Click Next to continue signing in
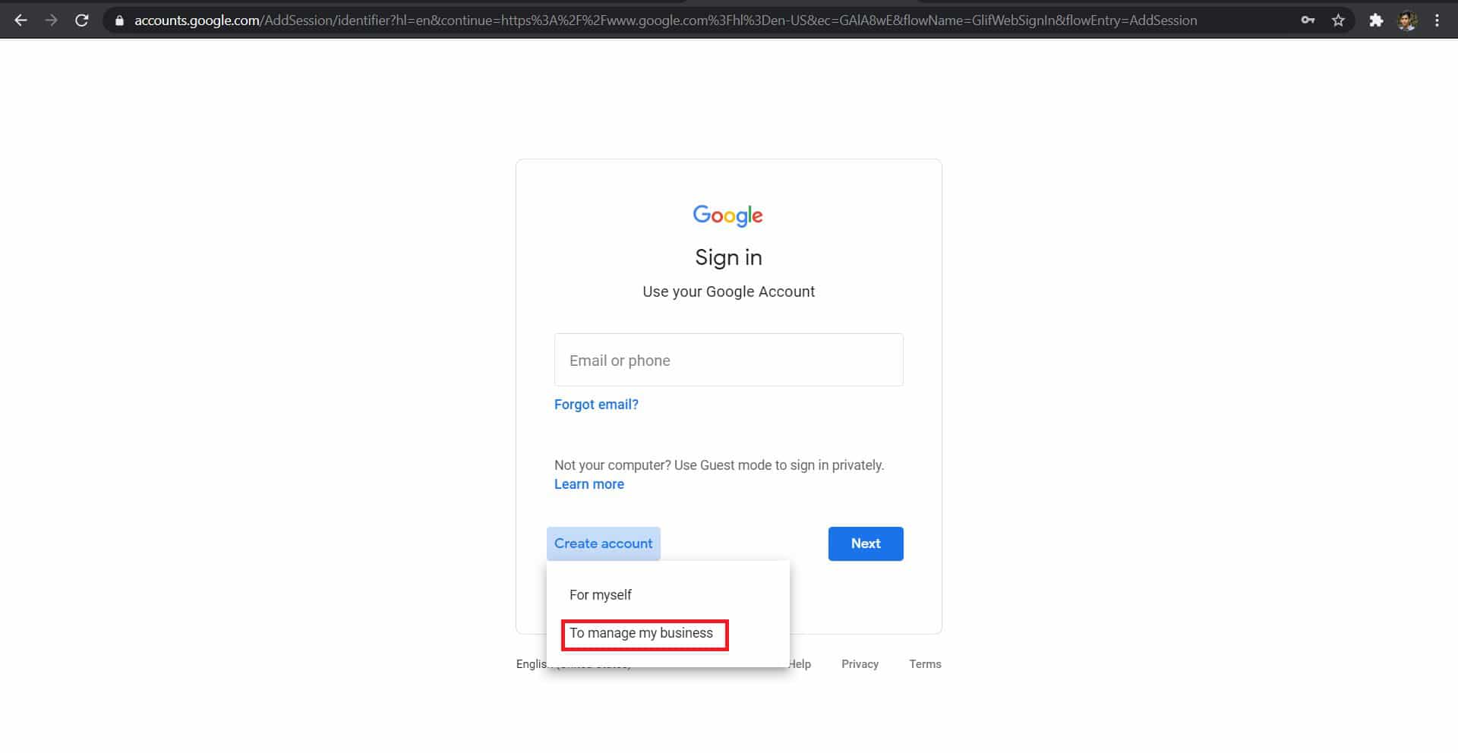Viewport: 1458px width, 753px height. (865, 543)
